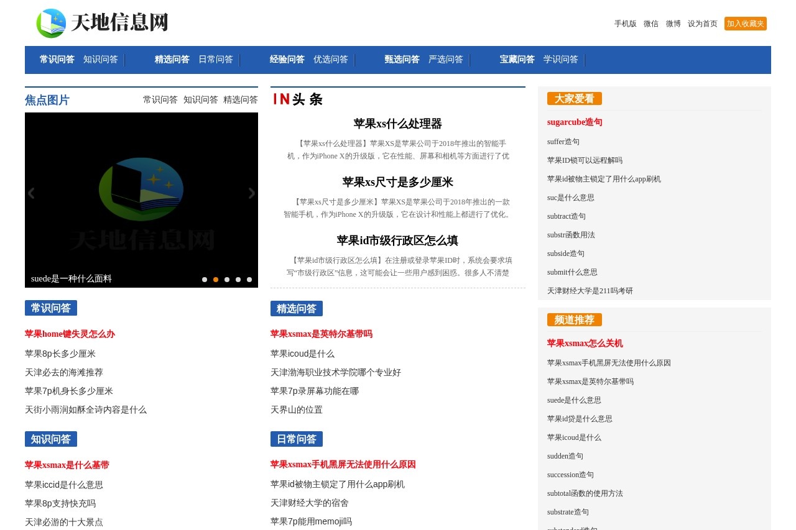Open suc是什么意思 in sidebar
Screen dimensions: 796x530
click(571, 198)
